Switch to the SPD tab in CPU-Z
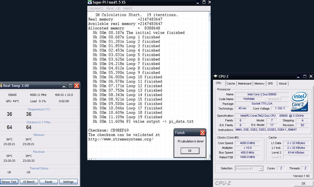 (x=270, y=83)
